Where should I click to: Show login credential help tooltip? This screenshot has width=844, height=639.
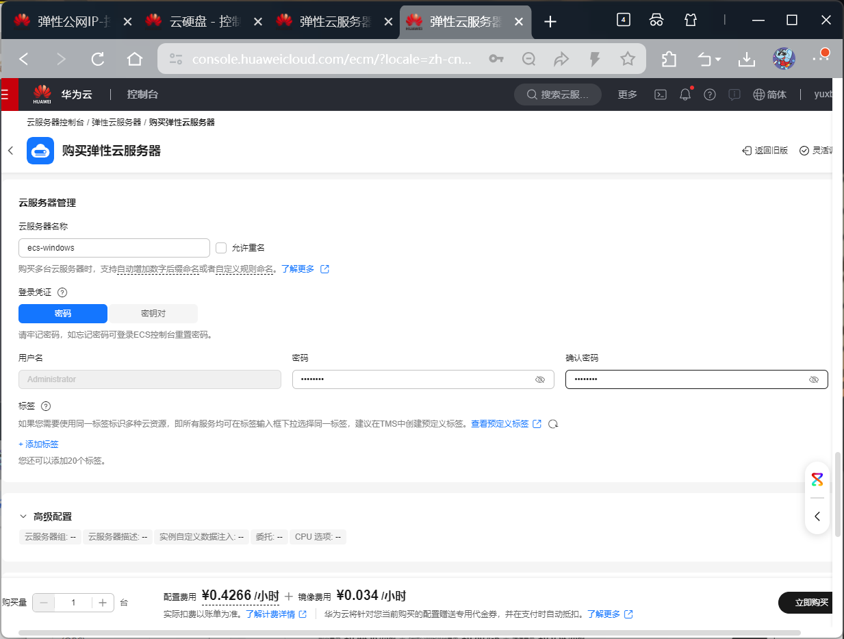(x=62, y=292)
